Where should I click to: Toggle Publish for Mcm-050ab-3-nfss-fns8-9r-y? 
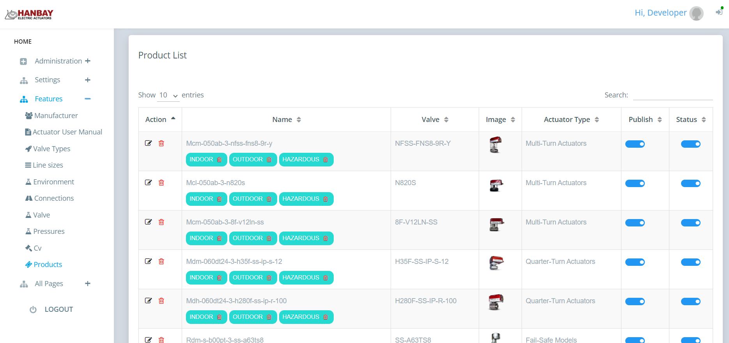pos(635,144)
